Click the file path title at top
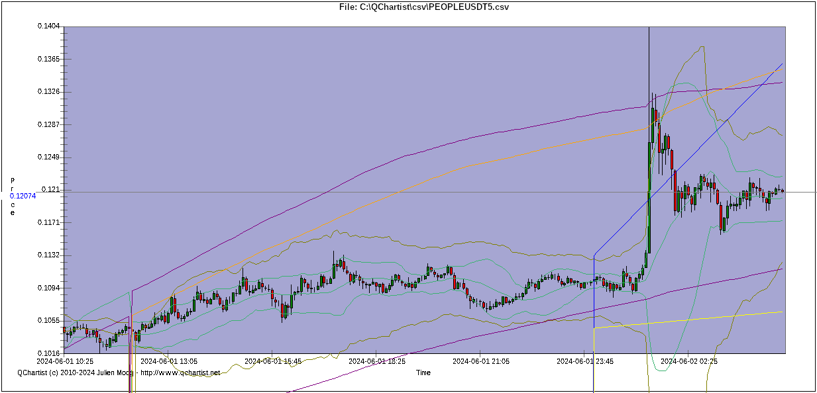The width and height of the screenshot is (817, 393). tap(423, 7)
